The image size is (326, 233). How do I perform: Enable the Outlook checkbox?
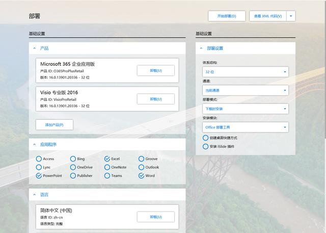point(141,167)
